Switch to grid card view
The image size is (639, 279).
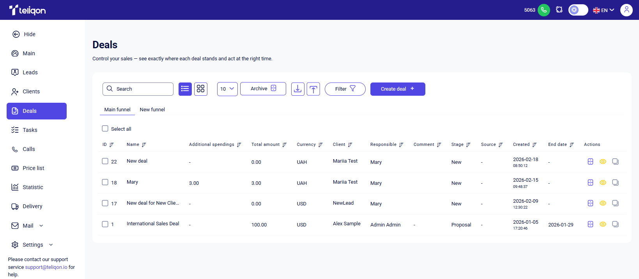201,89
